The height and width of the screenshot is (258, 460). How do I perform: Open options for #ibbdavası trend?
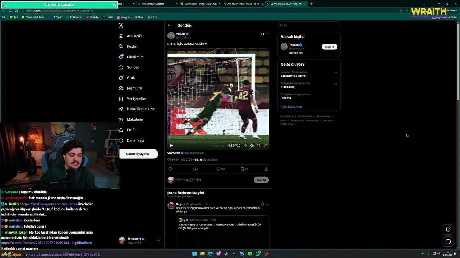pos(336,84)
